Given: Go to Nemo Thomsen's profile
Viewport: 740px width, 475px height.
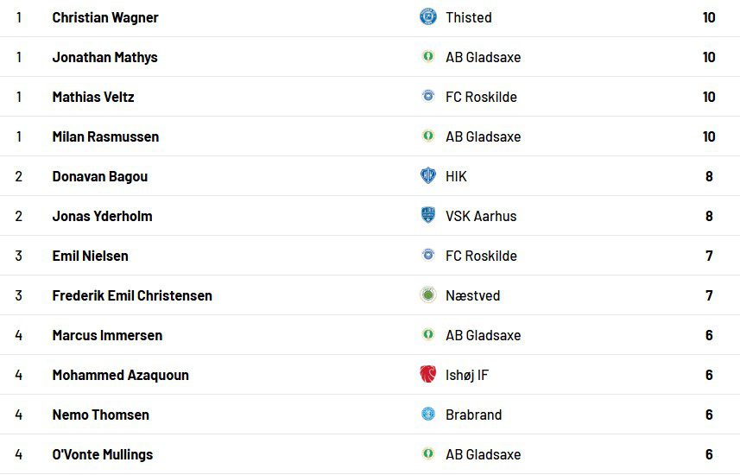Looking at the screenshot, I should pos(101,415).
